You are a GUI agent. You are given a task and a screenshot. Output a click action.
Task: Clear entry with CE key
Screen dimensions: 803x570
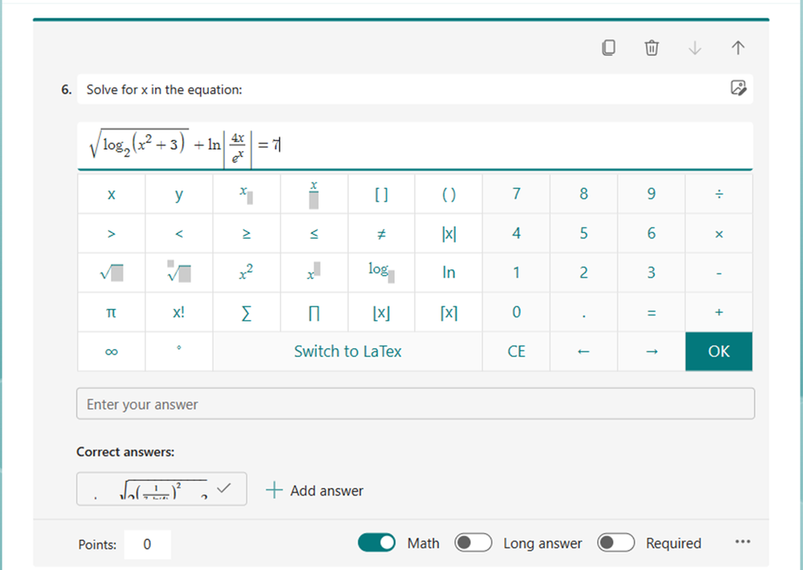(516, 351)
